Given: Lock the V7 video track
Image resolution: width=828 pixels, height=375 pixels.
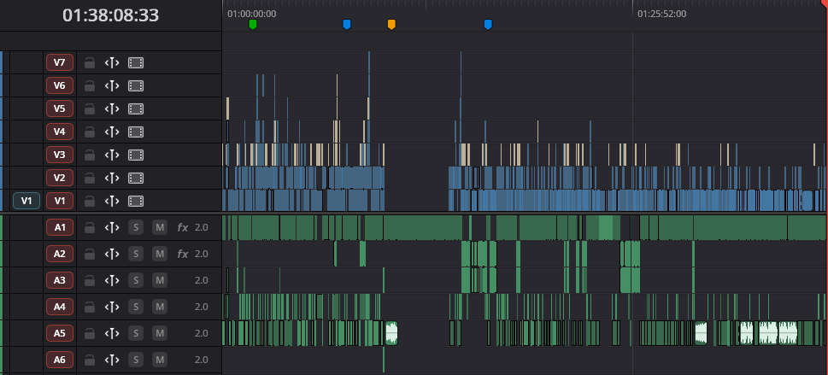Looking at the screenshot, I should tap(90, 63).
